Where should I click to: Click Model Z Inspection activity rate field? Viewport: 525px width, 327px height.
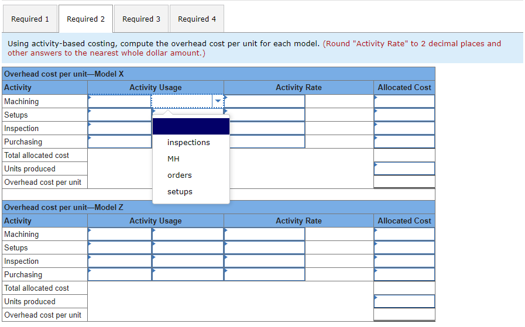click(265, 261)
